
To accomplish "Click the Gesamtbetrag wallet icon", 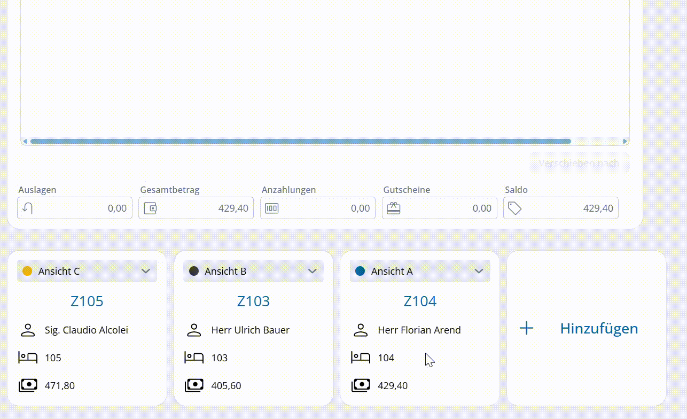I will 150,208.
